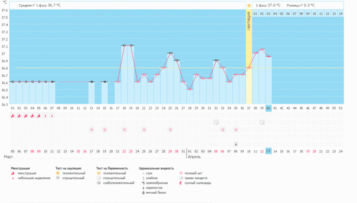Image resolution: width=357 pixels, height=203 pixels.
Task: Click the heart icon on cycle day 33
Action: pos(223,130)
